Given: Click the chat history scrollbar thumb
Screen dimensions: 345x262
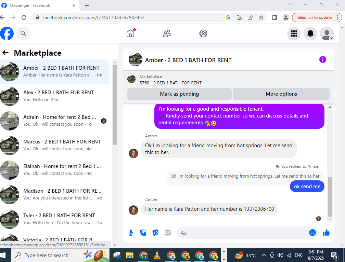Looking at the screenshot, I should [330, 197].
